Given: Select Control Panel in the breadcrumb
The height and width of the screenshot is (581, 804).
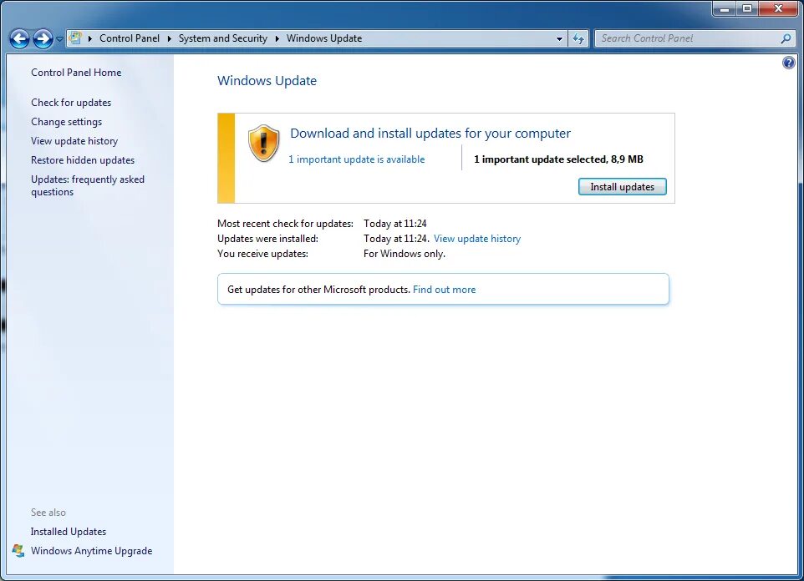Looking at the screenshot, I should pos(130,38).
